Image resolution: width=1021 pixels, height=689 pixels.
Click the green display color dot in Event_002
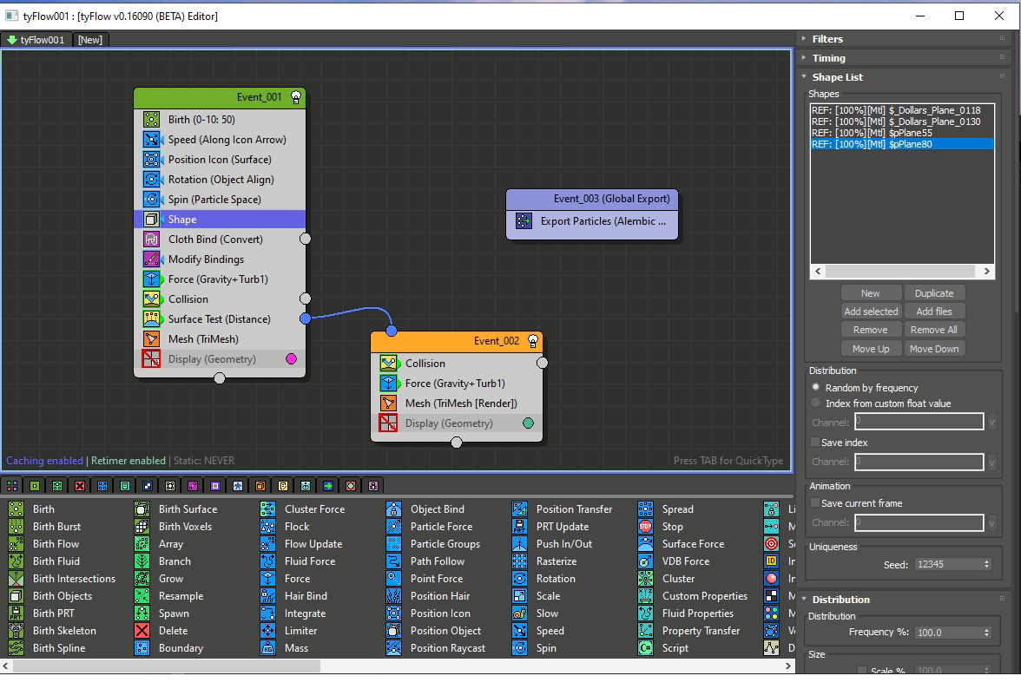[529, 423]
